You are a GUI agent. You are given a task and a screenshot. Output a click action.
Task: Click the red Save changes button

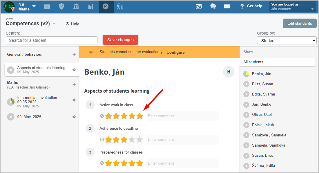pyautogui.click(x=120, y=40)
